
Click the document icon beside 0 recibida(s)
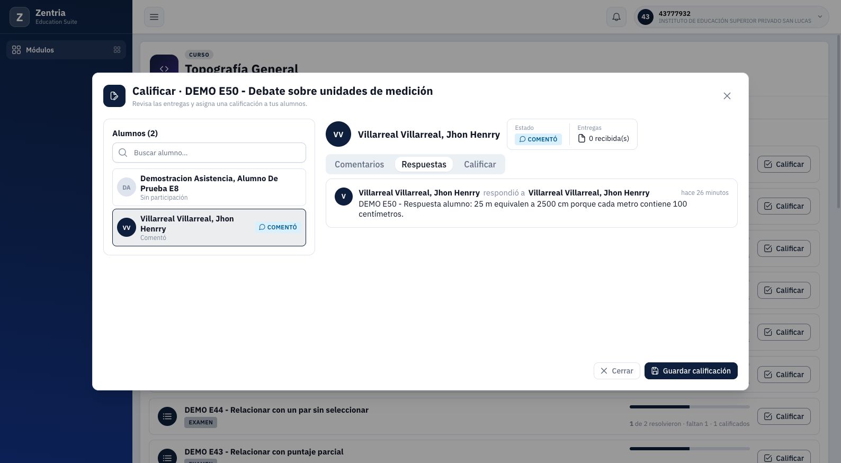pos(581,139)
